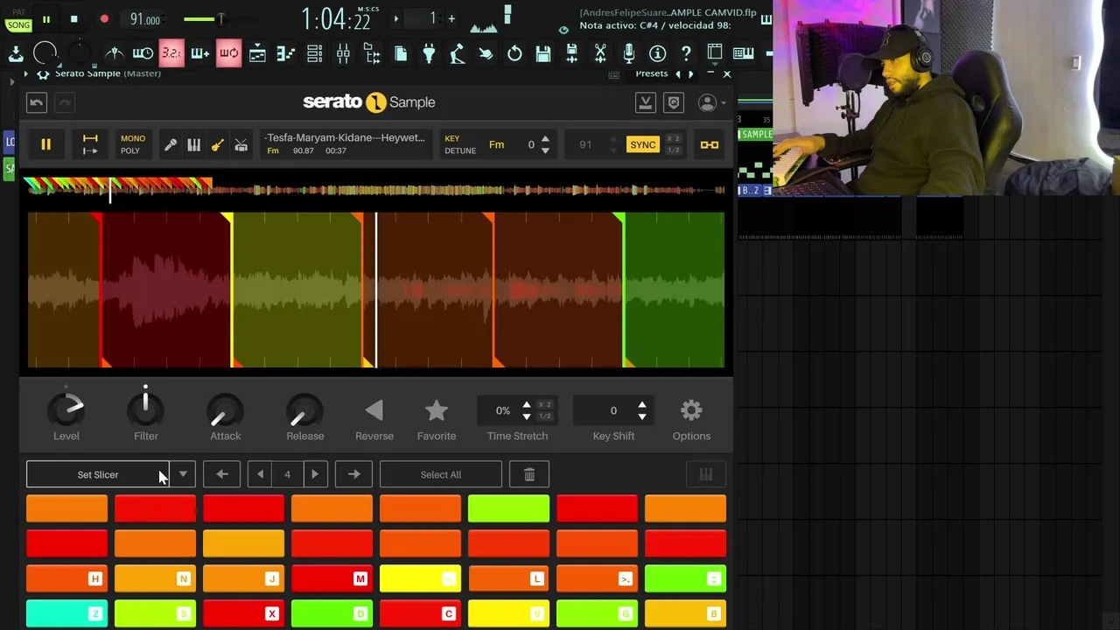Toggle the MONO / POLY mode

coord(132,144)
